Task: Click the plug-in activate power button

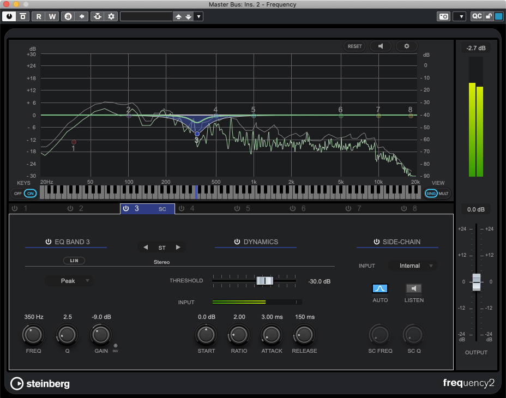Action: click(9, 16)
